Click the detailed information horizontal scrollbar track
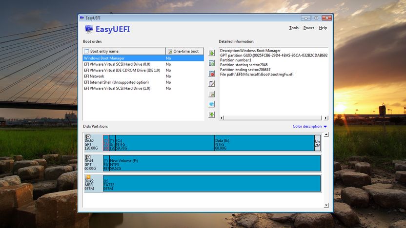The height and width of the screenshot is (228, 406). (x=273, y=118)
